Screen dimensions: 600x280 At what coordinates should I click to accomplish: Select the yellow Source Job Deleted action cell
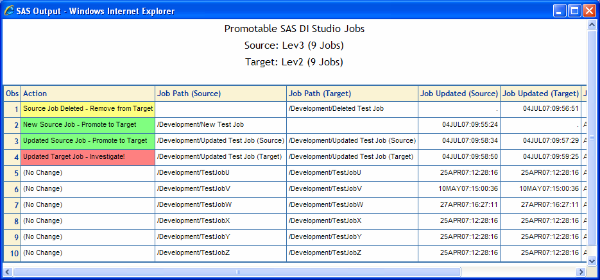tap(88, 110)
